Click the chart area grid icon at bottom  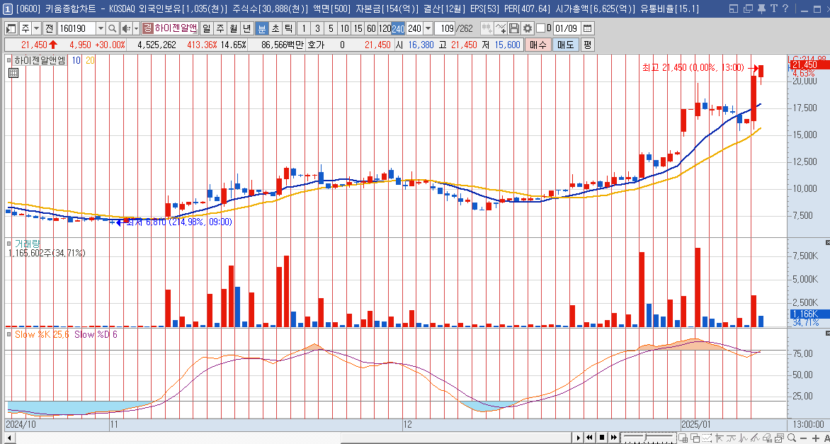click(x=683, y=438)
